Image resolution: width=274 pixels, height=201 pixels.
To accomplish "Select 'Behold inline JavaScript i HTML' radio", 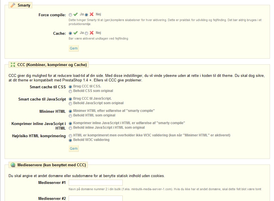I will coord(70,128).
